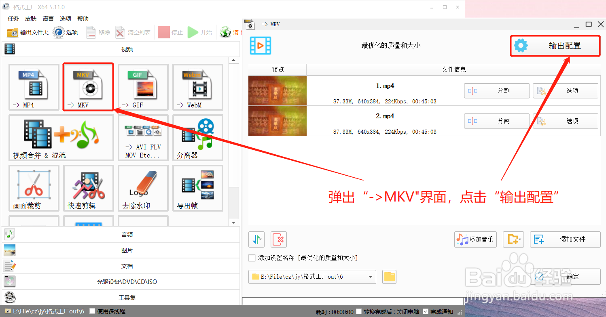The height and width of the screenshot is (317, 606).
Task: Click scroll-up arrow of video tools list
Action: (234, 61)
